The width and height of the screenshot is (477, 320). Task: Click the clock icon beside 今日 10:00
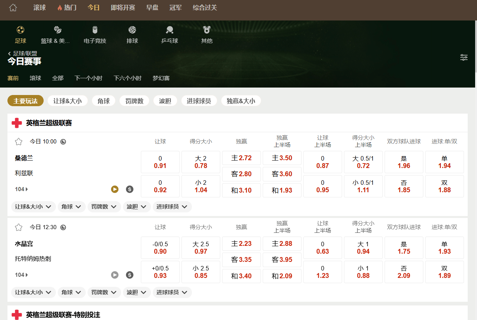(x=63, y=142)
